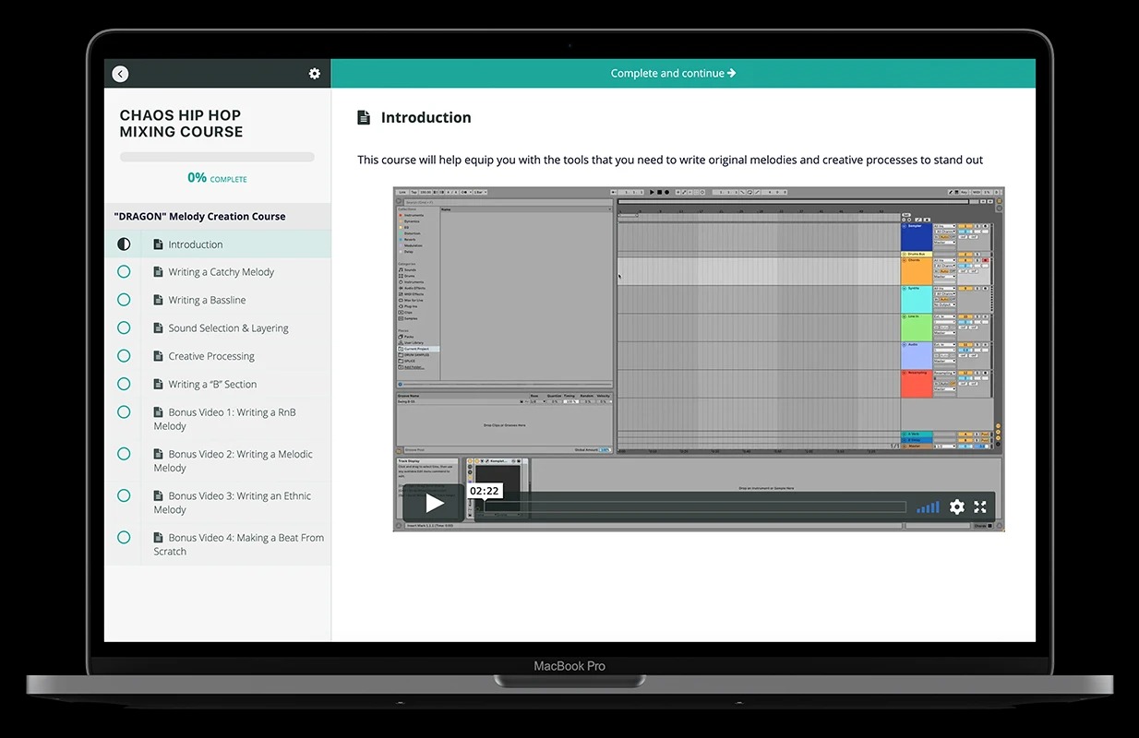Open the video player settings gear
Image resolution: width=1139 pixels, height=738 pixels.
957,506
